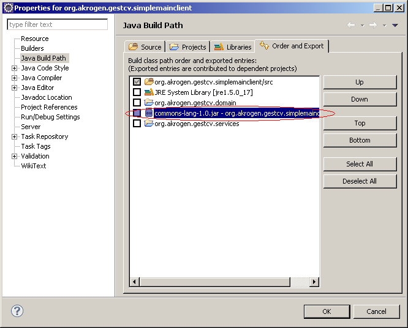Click the simplemainclient/src source folder icon
The width and height of the screenshot is (408, 328).
(149, 82)
